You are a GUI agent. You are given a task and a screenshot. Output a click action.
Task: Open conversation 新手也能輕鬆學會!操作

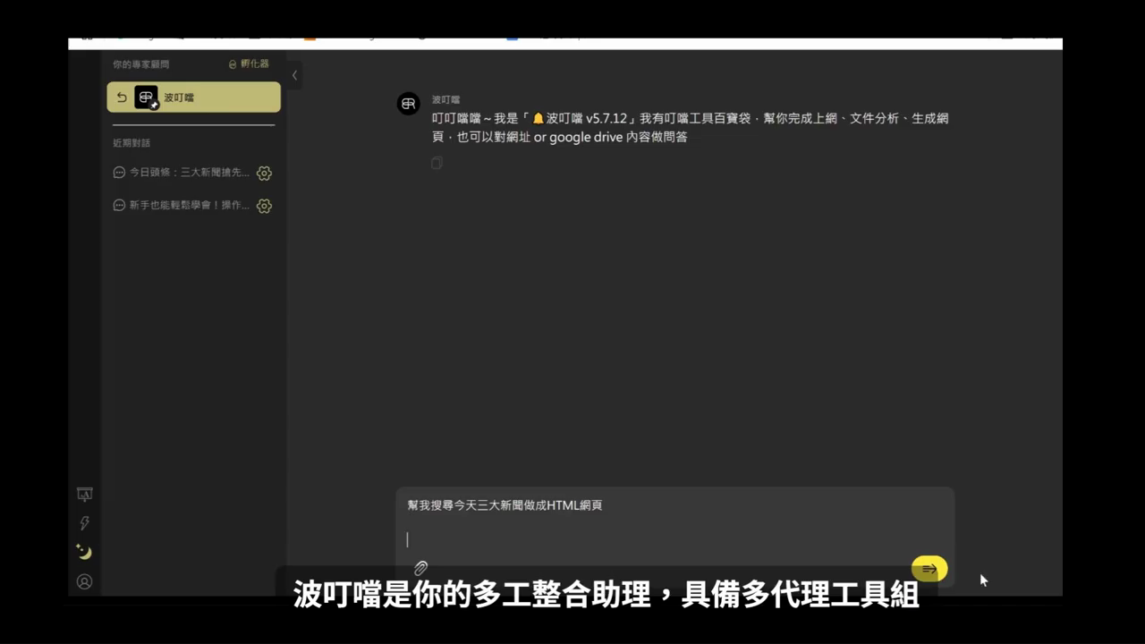[182, 206]
